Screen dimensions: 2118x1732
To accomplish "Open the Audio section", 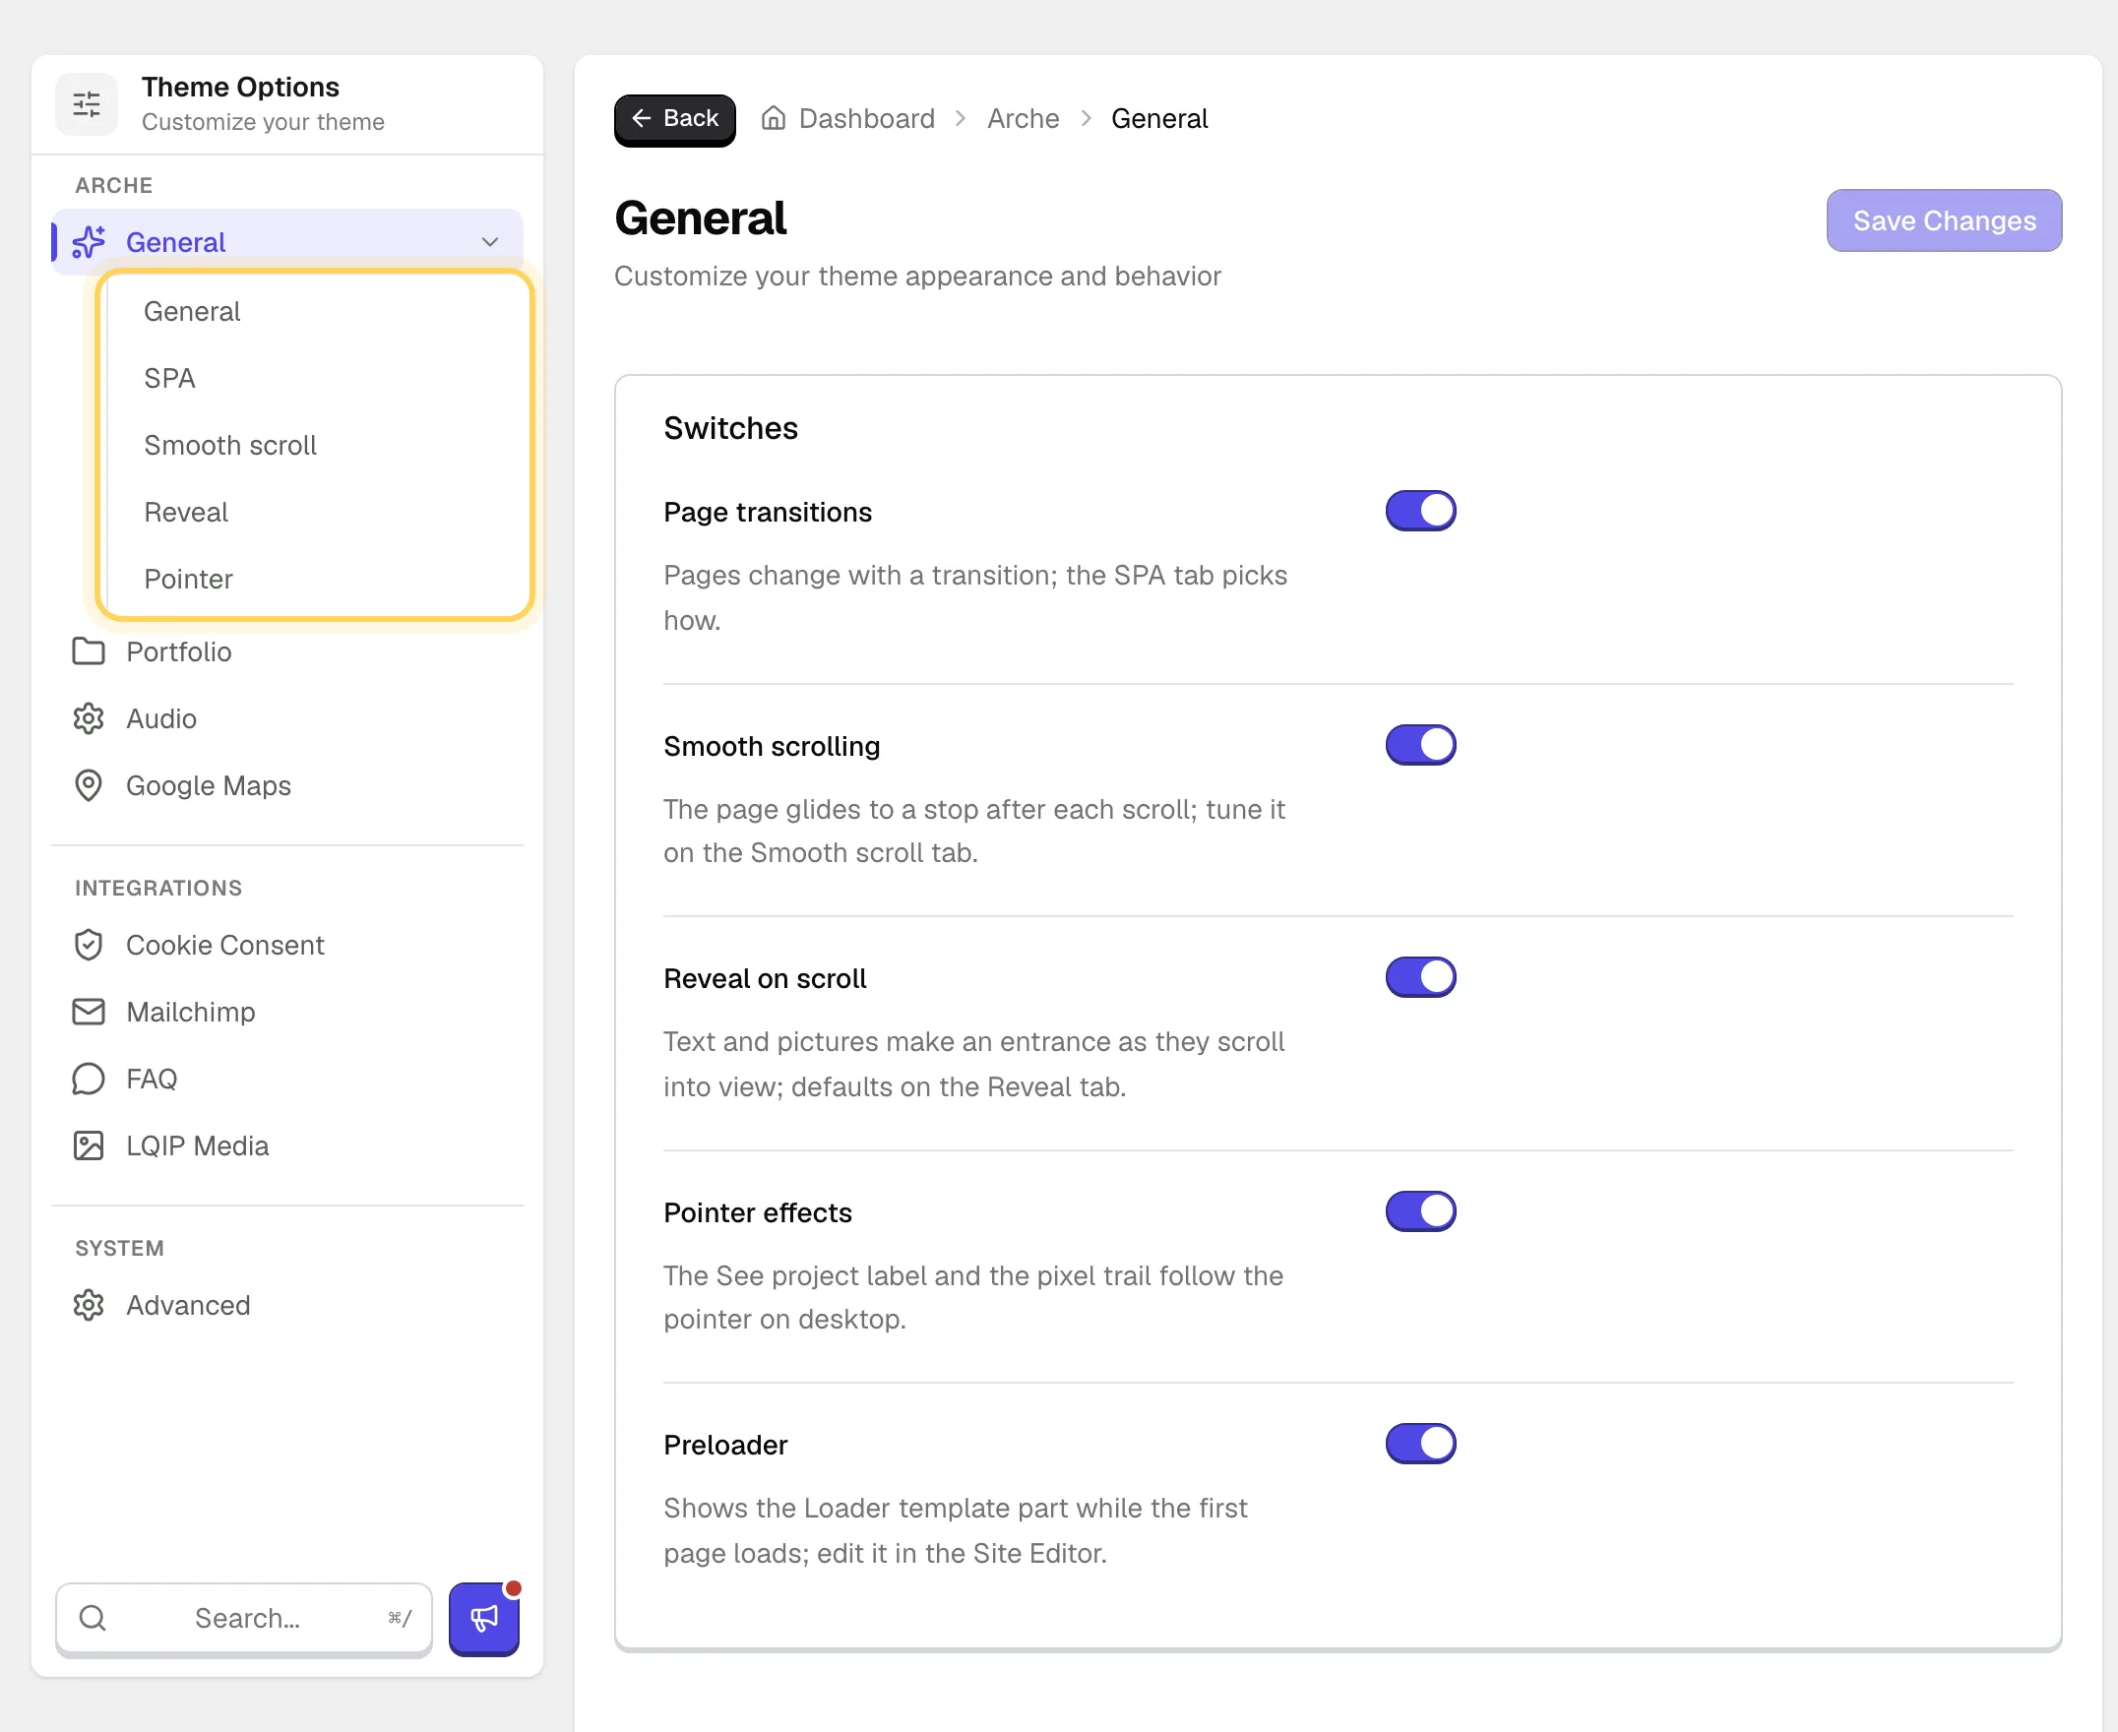I will (287, 718).
